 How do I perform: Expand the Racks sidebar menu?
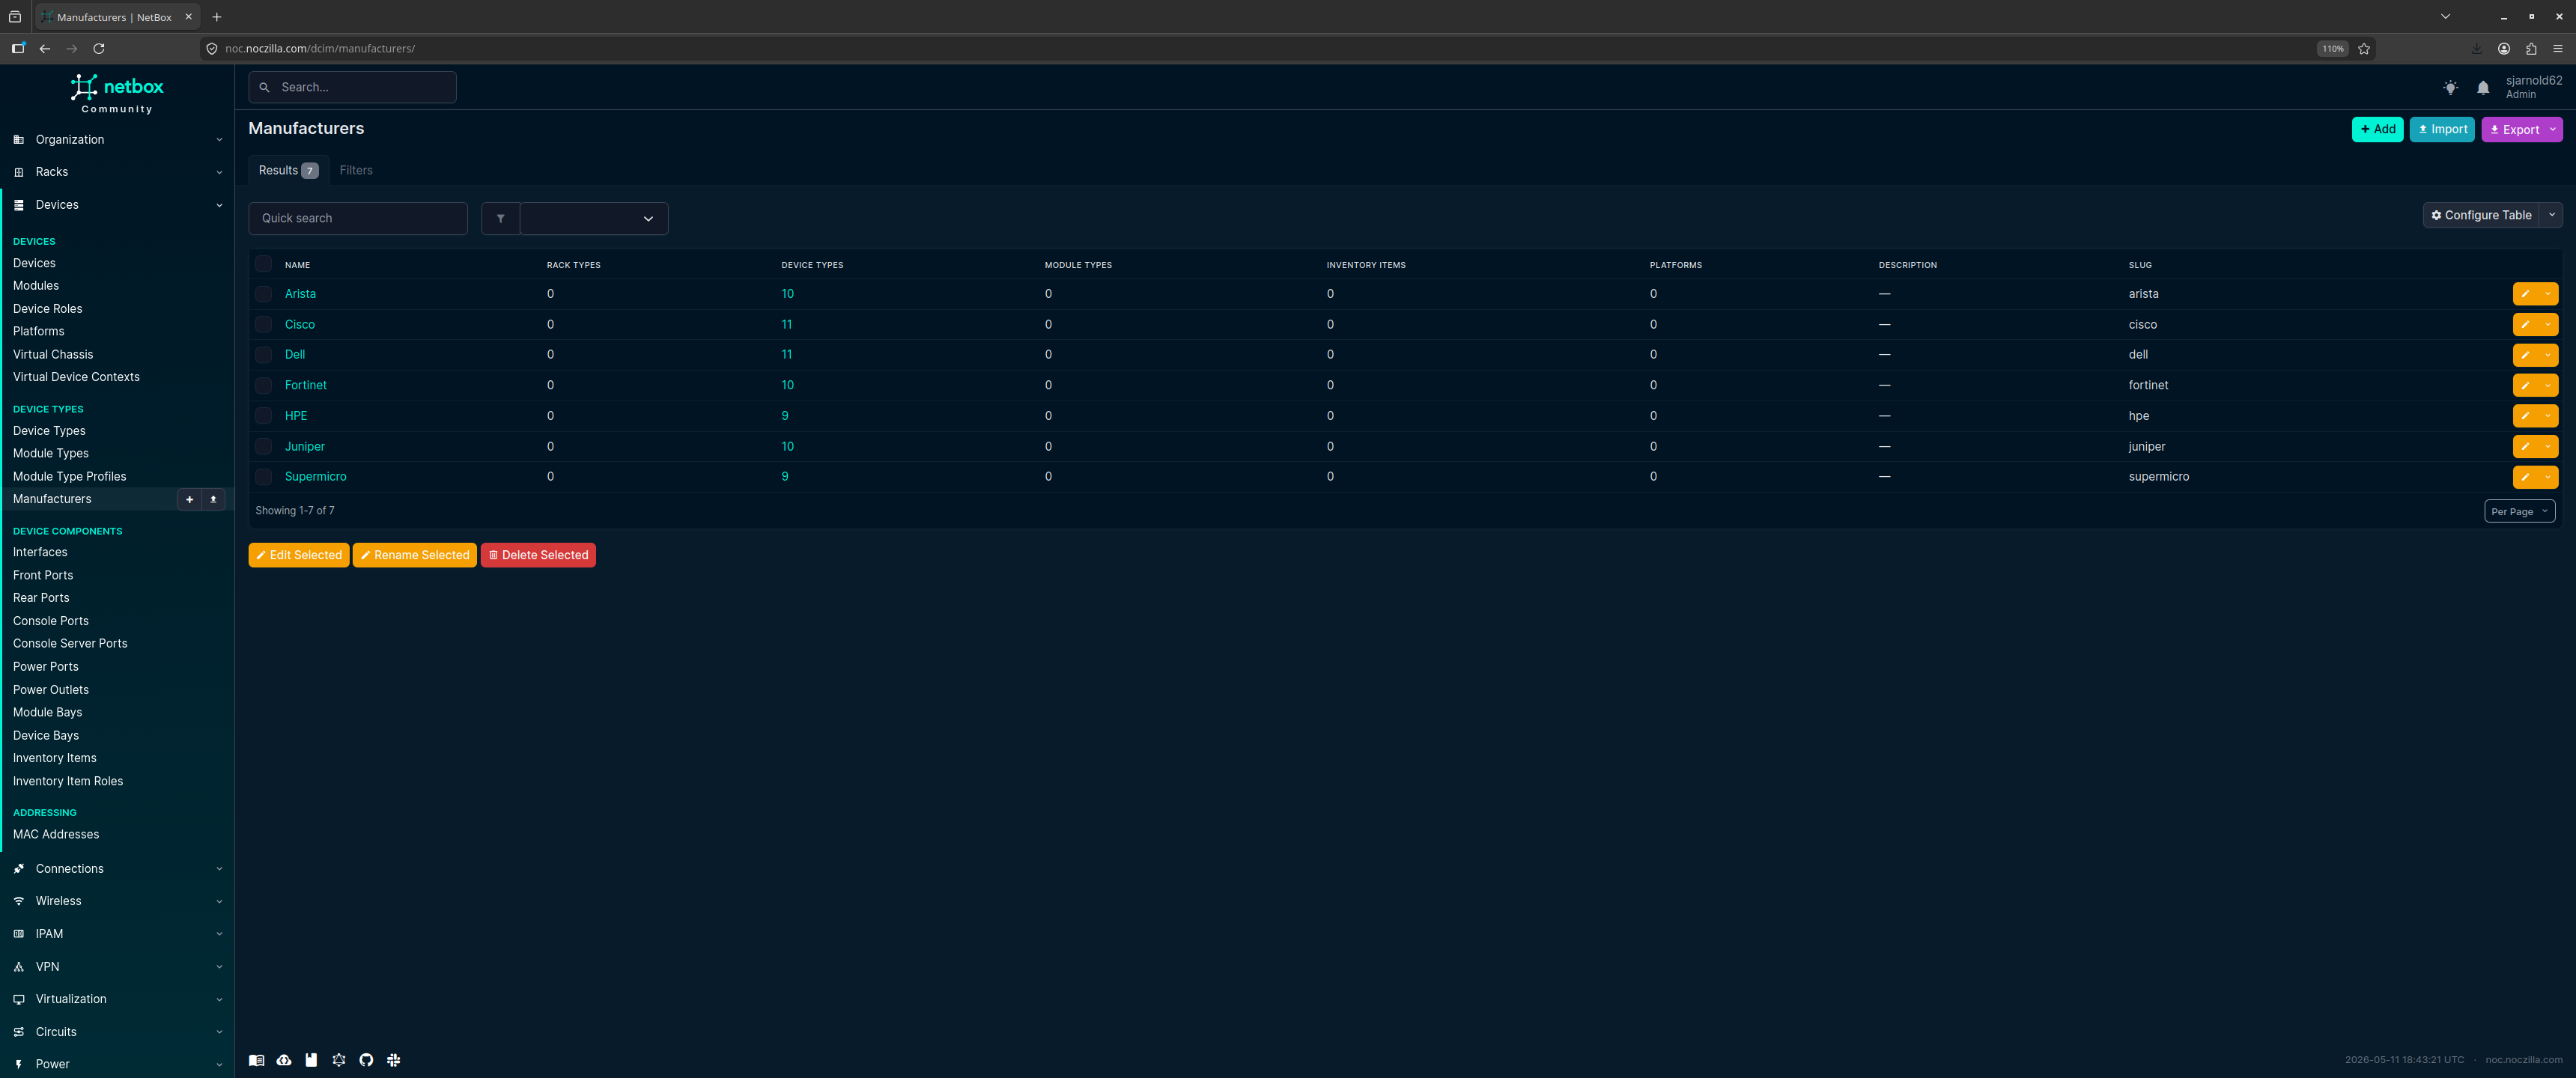117,172
